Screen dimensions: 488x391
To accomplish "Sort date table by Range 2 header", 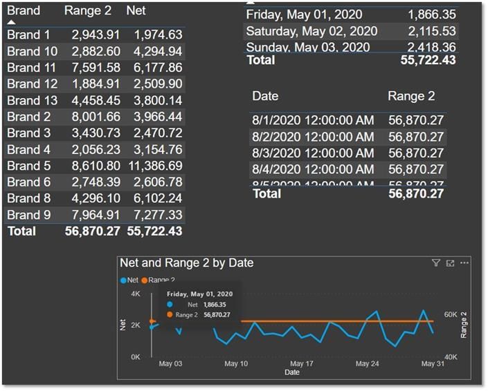I will coord(411,96).
